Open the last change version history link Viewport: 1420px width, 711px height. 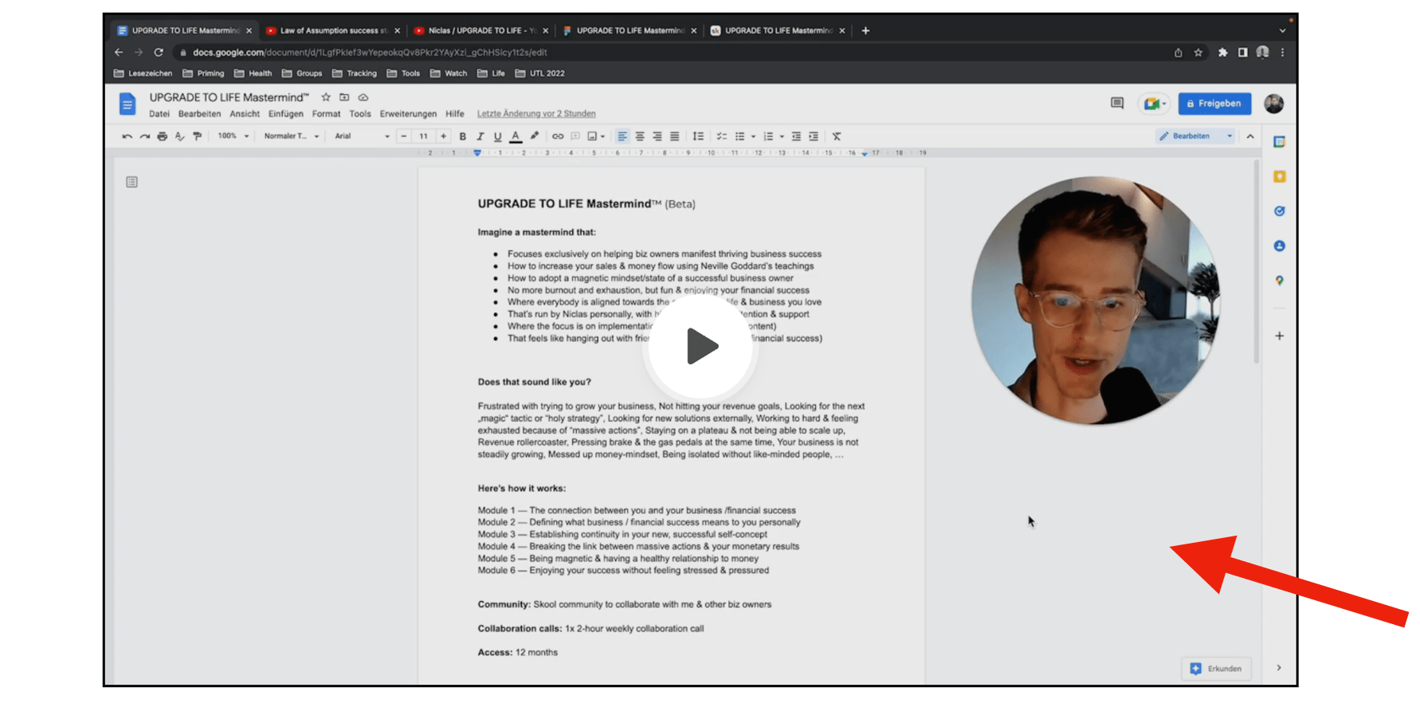point(536,114)
